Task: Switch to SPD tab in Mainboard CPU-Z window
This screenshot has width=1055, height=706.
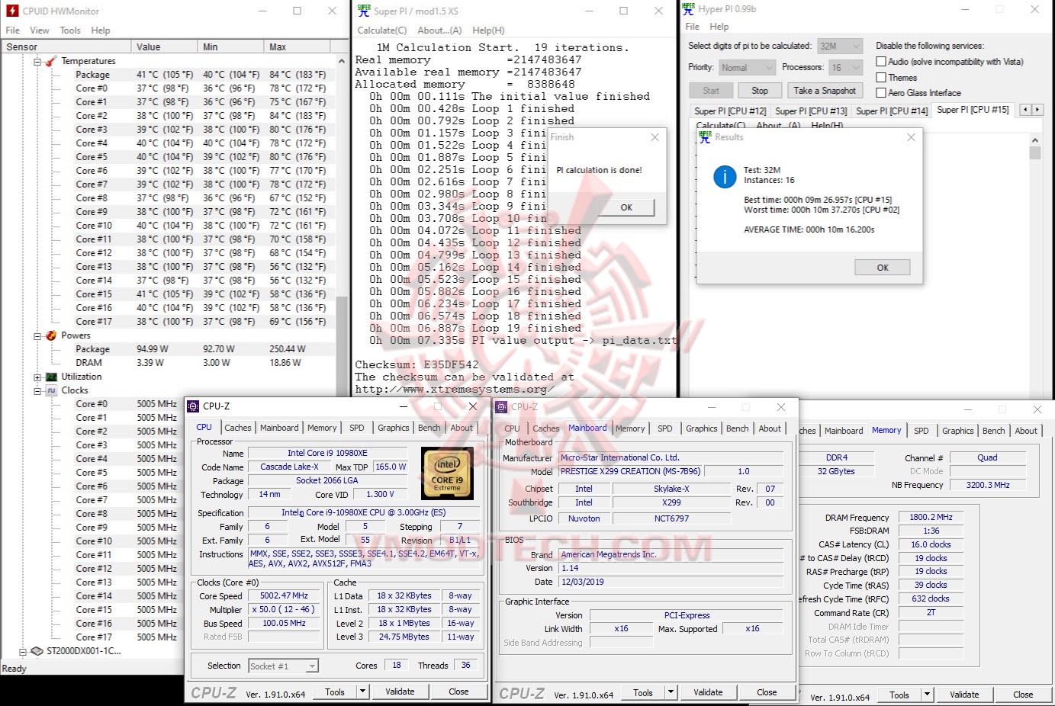Action: point(665,429)
